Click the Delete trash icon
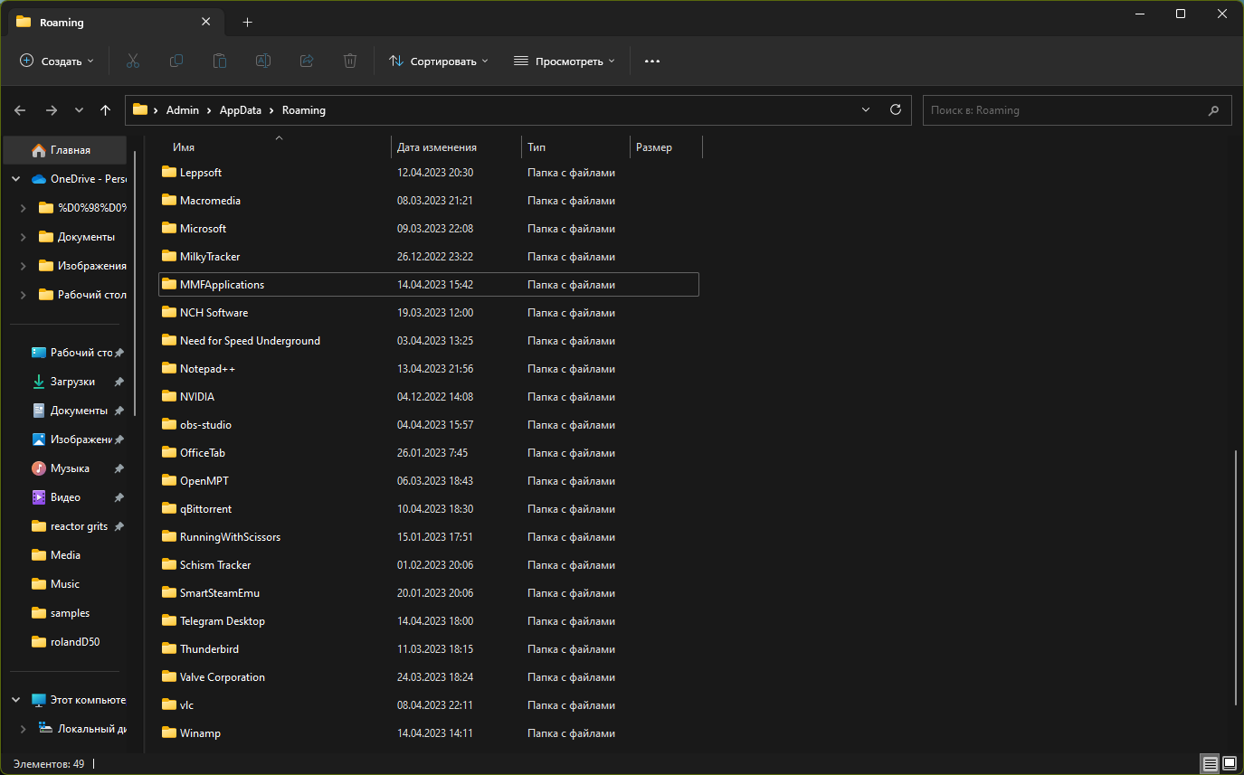Image resolution: width=1244 pixels, height=775 pixels. click(x=350, y=61)
